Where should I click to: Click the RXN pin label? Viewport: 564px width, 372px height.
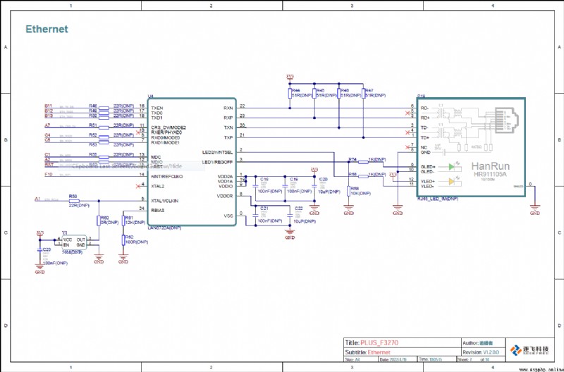[x=228, y=108]
